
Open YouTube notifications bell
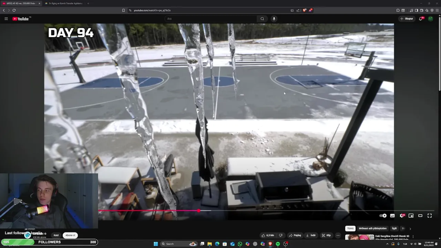[421, 19]
